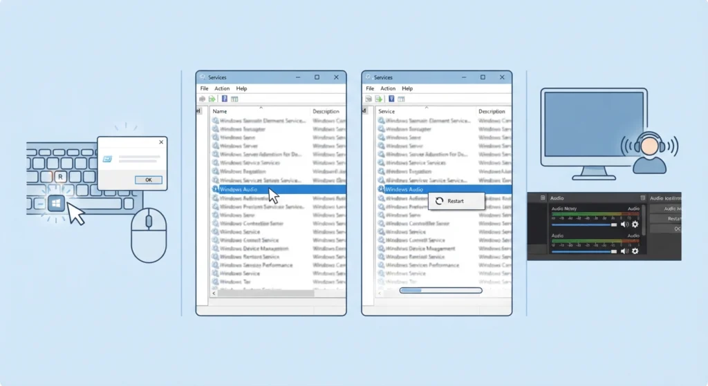The image size is (708, 386).
Task: Sort by Description column in left window
Action: (326, 111)
